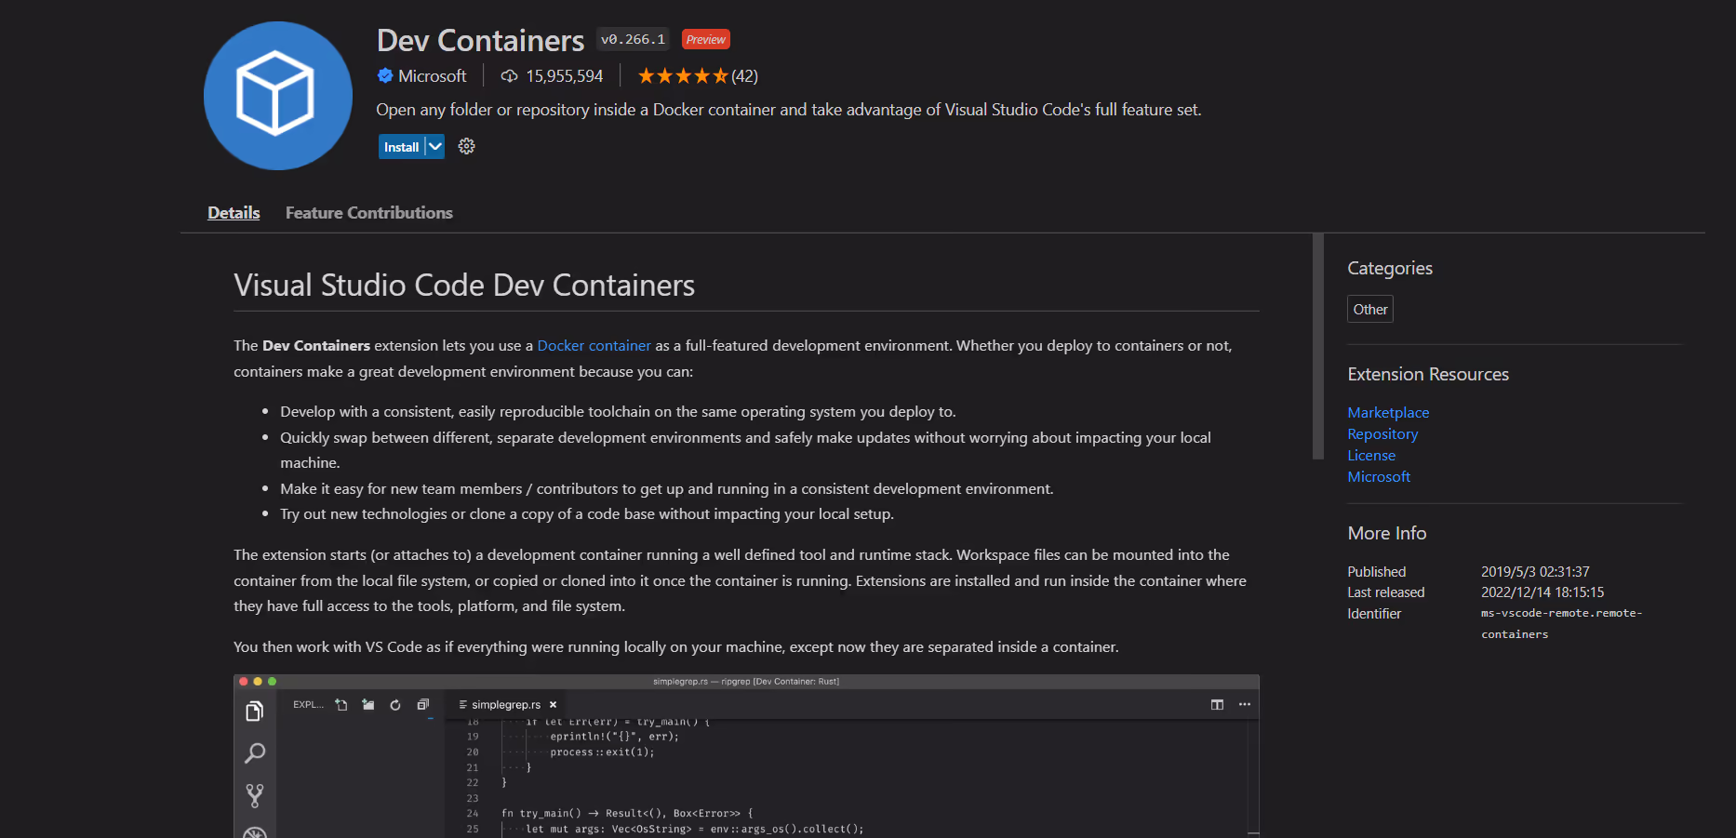
Task: Open the Feature Contributions tab
Action: tap(369, 213)
